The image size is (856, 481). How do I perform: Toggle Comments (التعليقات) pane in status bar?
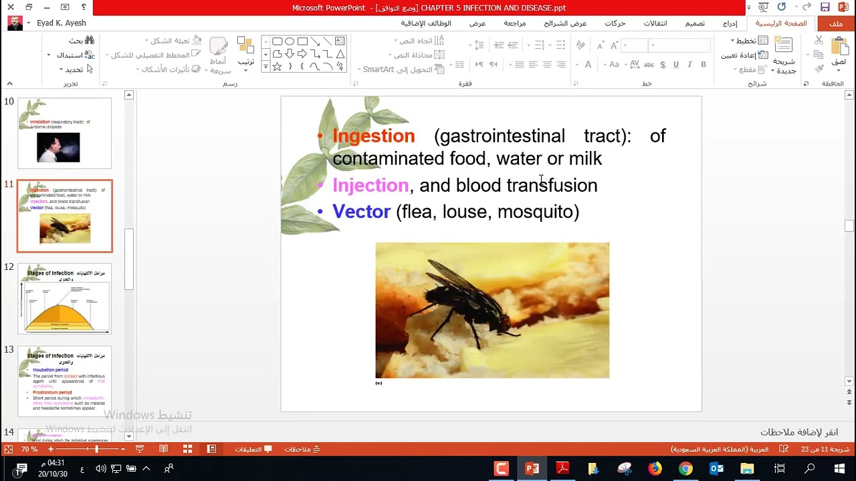(253, 449)
